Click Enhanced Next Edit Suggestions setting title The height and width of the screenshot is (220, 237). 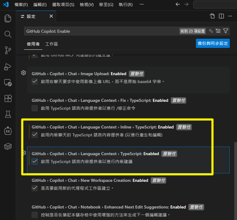pos(109,207)
